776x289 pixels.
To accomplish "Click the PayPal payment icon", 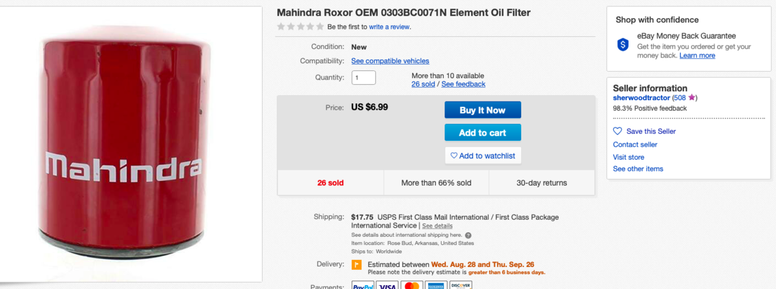I will coord(361,285).
